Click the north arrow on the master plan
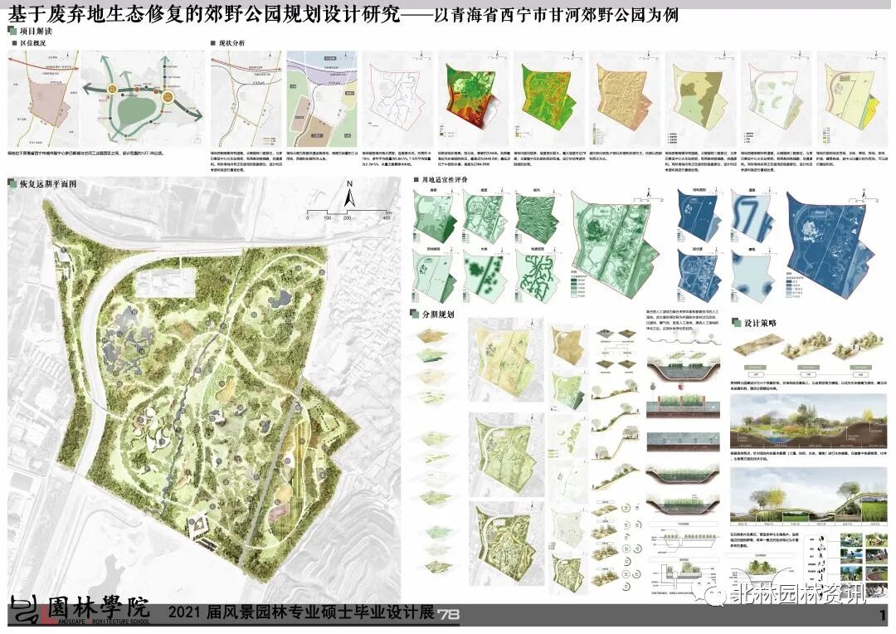The width and height of the screenshot is (896, 634). pos(350,193)
